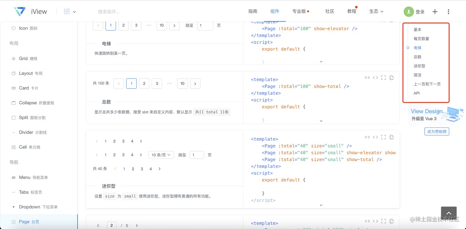Image resolution: width=466 pixels, height=229 pixels.
Task: Click the plus icon in the header
Action: pyautogui.click(x=435, y=12)
